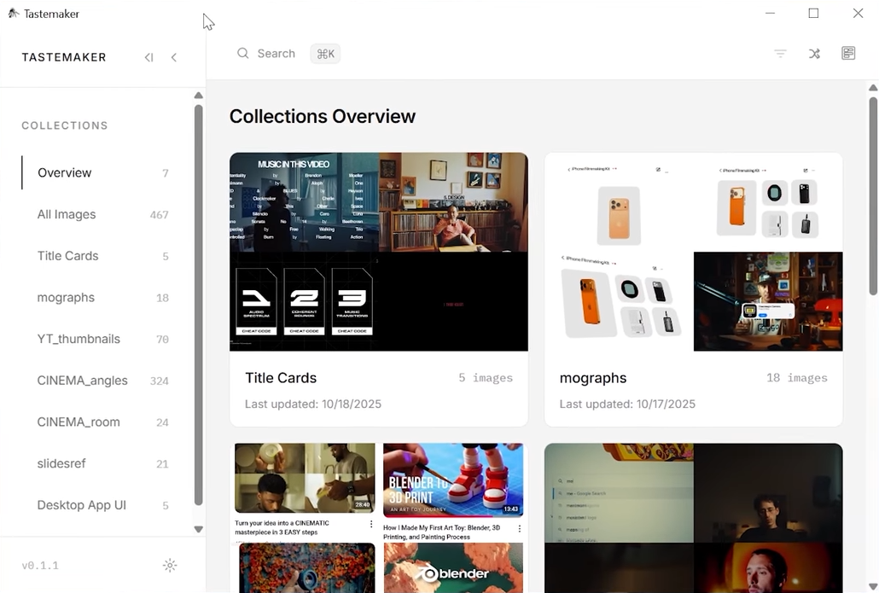The image size is (879, 593).
Task: Click the Tastemaker app logo in title bar
Action: pyautogui.click(x=14, y=14)
